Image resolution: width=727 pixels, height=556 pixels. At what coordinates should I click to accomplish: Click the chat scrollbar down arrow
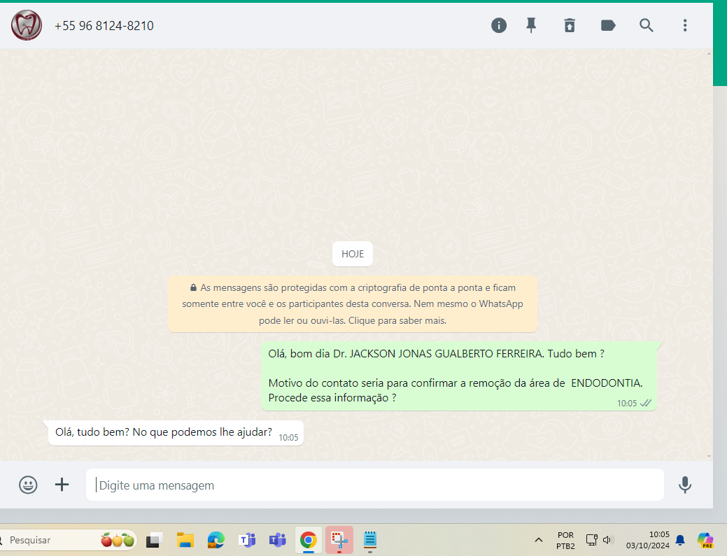pyautogui.click(x=709, y=457)
